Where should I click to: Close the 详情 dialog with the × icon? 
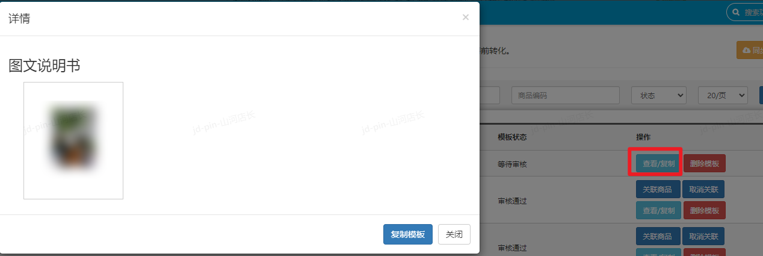pos(465,17)
